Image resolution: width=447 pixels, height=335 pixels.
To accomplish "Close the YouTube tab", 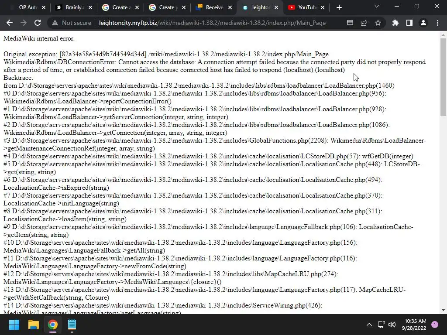I will point(323,8).
